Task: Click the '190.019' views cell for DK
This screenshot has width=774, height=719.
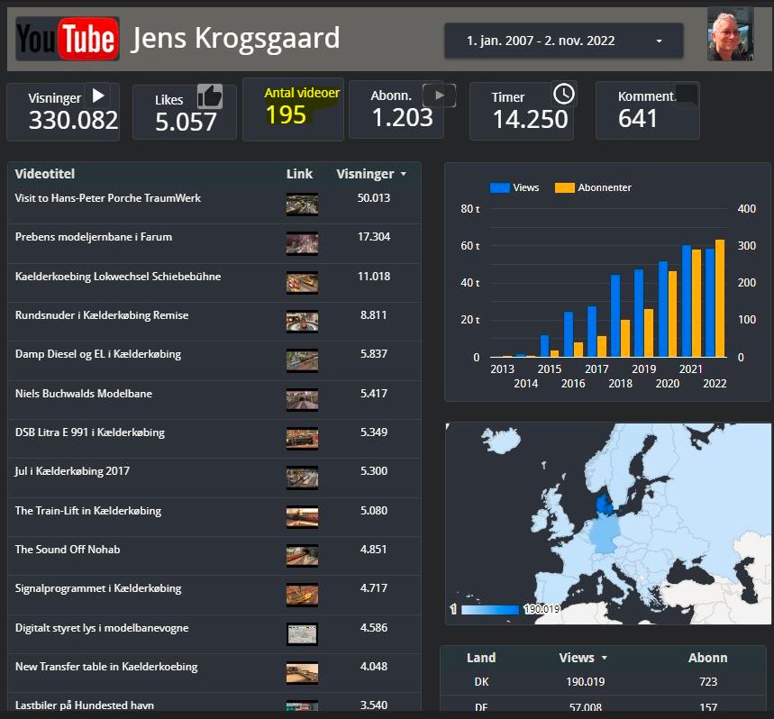Action: point(586,682)
